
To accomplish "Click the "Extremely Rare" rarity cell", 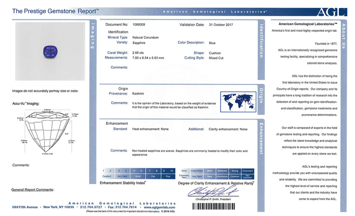I will [x=184, y=176].
